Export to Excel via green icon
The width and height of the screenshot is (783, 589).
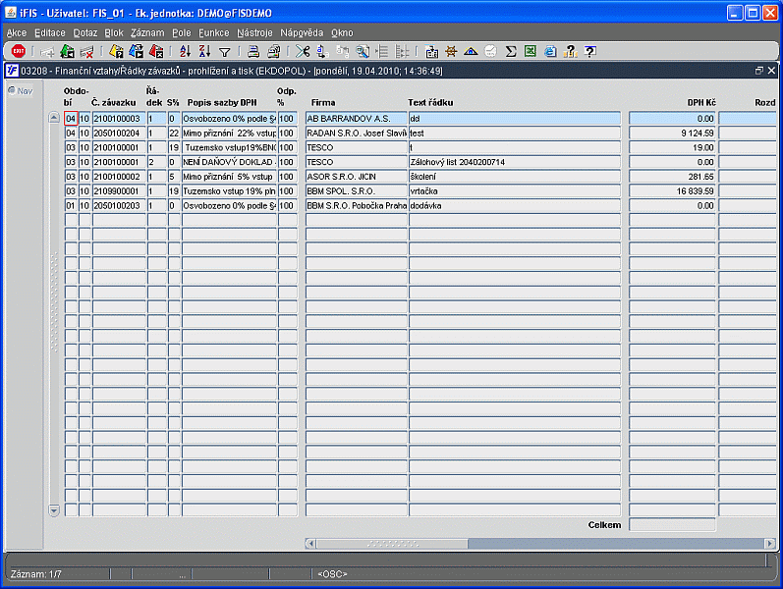coord(531,51)
